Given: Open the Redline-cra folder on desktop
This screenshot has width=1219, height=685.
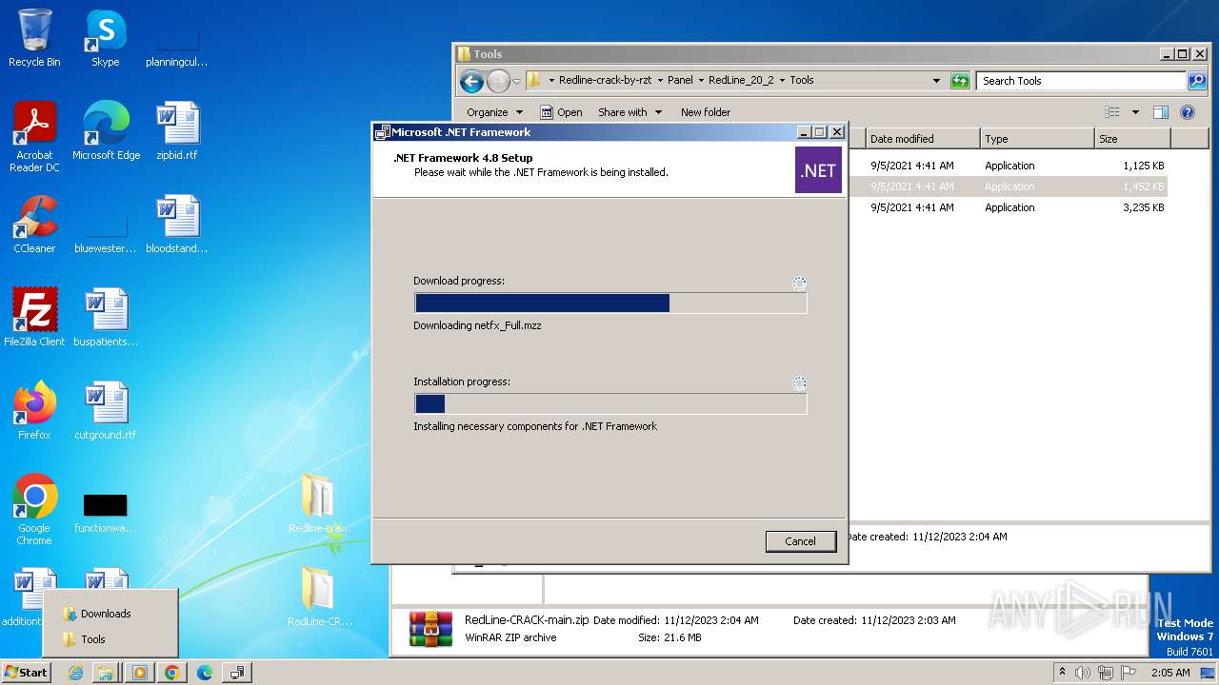Looking at the screenshot, I should pos(318,504).
